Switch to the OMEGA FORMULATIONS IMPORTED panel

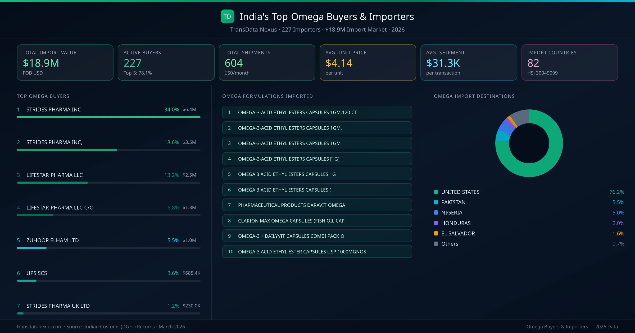267,96
